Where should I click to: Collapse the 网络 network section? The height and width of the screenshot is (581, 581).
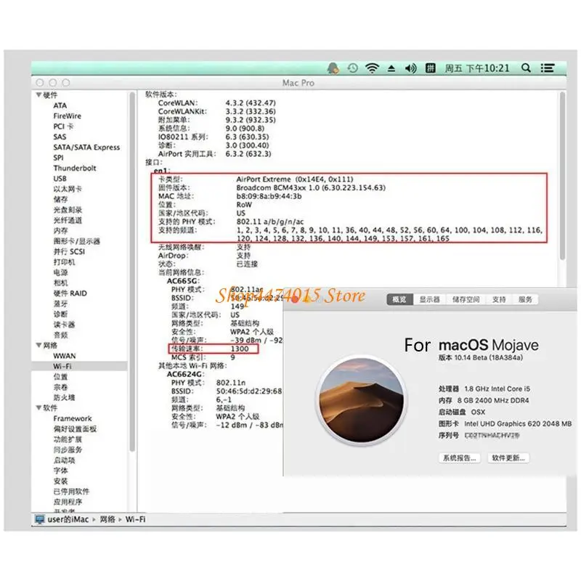pyautogui.click(x=38, y=346)
